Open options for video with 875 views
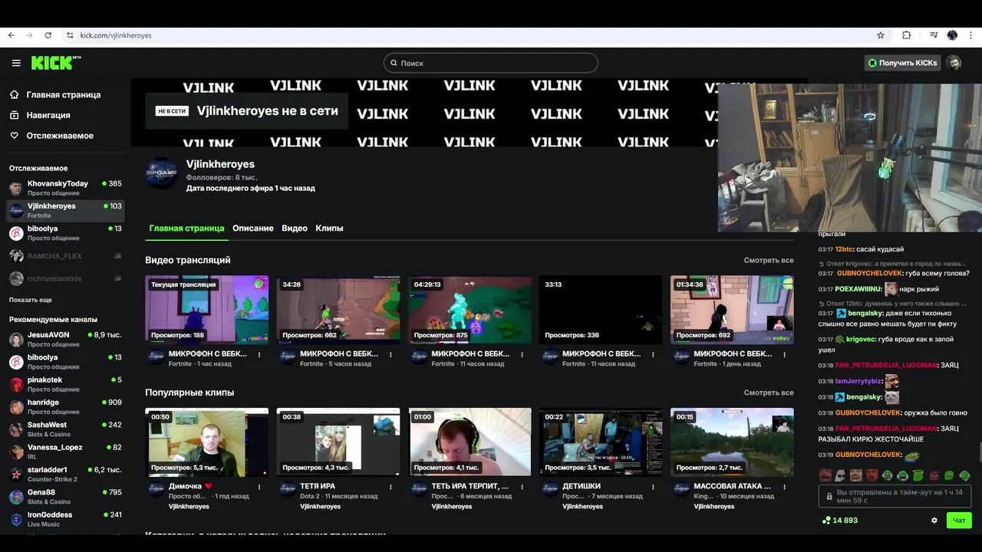 pyautogui.click(x=522, y=355)
